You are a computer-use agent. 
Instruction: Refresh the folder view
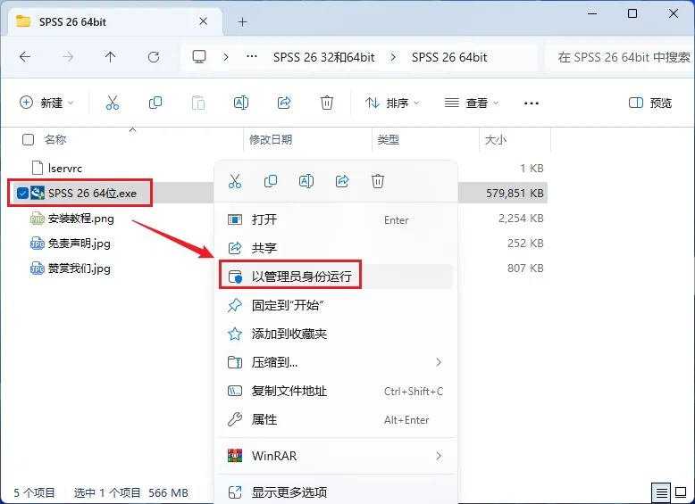click(x=154, y=57)
